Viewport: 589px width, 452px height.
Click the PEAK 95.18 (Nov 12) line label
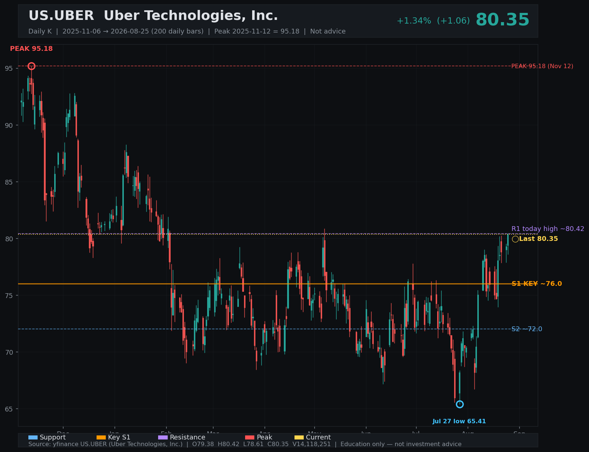542,66
